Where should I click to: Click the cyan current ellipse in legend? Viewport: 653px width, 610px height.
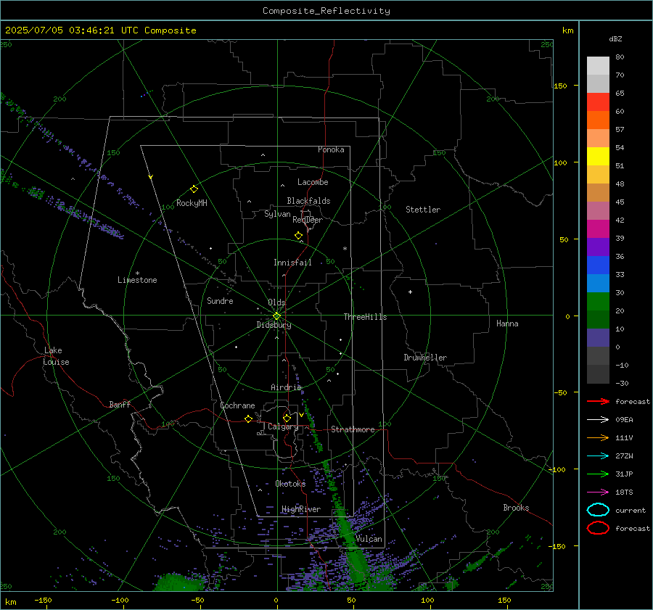click(x=598, y=510)
